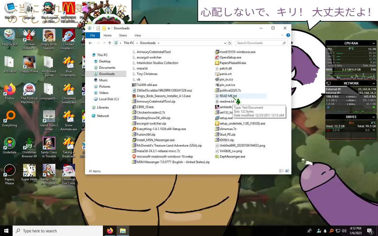The image size is (378, 236).
Task: Open the File ribbon tab
Action: pyautogui.click(x=93, y=35)
